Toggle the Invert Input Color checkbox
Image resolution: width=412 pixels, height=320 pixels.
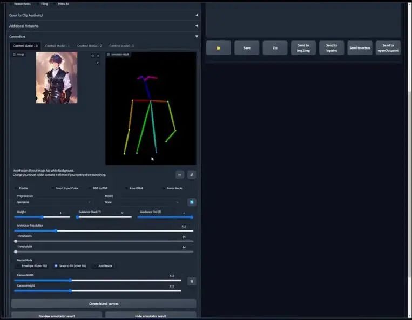pos(52,188)
